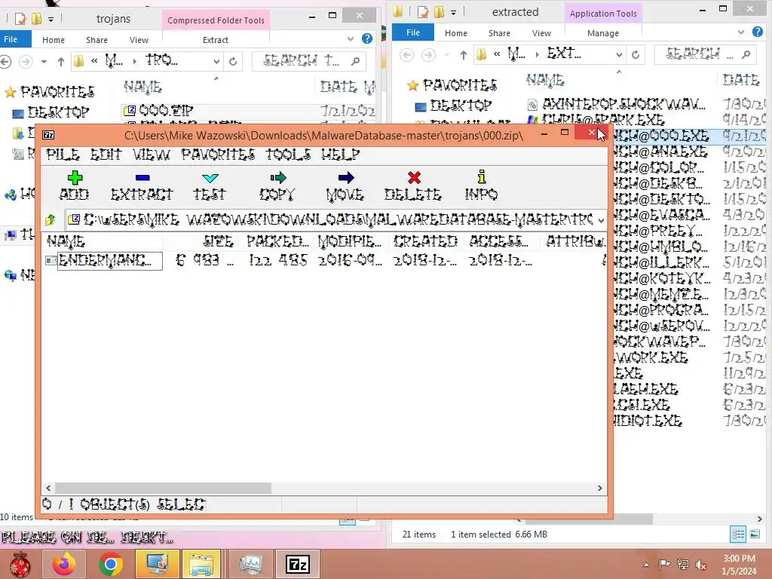Sort by the Size column in 7-Zip
772x579 pixels.
pos(201,241)
